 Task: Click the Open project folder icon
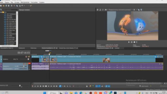4,6
